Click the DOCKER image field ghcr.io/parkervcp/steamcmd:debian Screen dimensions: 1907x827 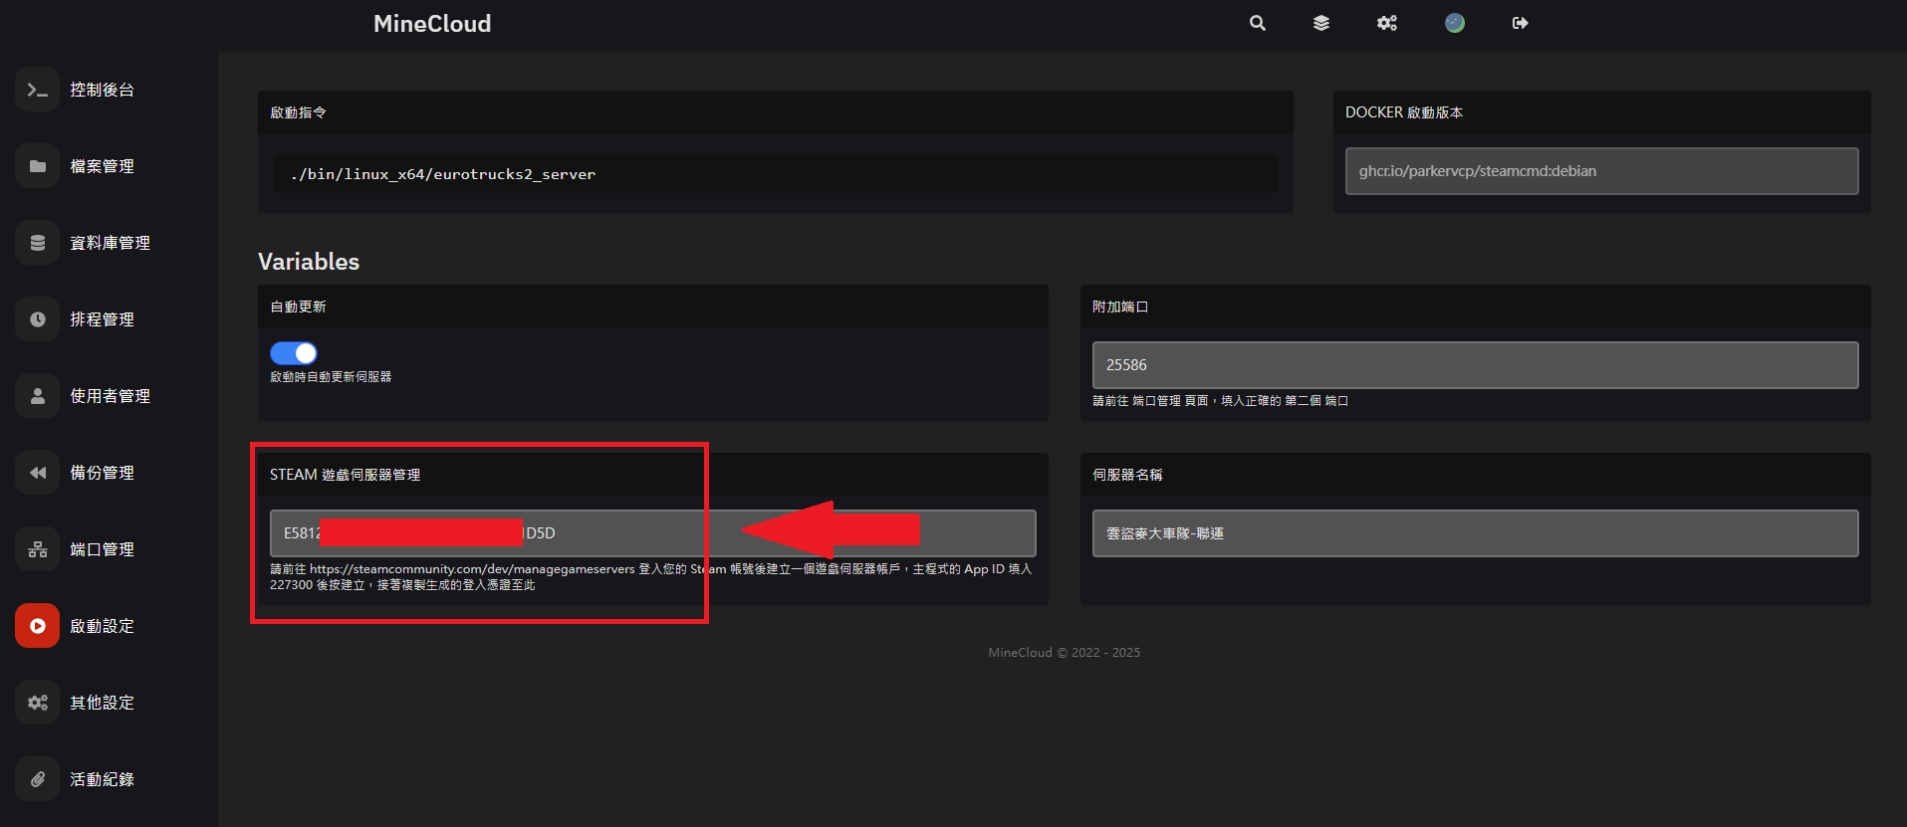(x=1601, y=171)
